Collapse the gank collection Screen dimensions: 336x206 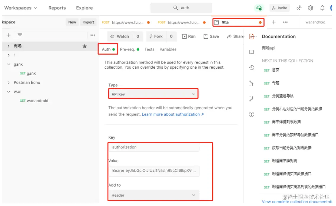[9, 64]
